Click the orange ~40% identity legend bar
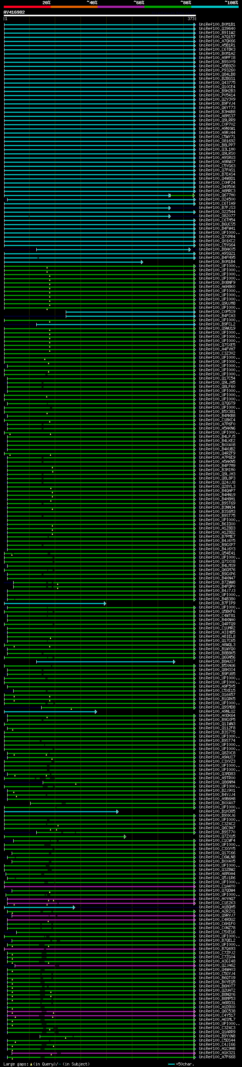242x1067 pixels. [x=74, y=7]
